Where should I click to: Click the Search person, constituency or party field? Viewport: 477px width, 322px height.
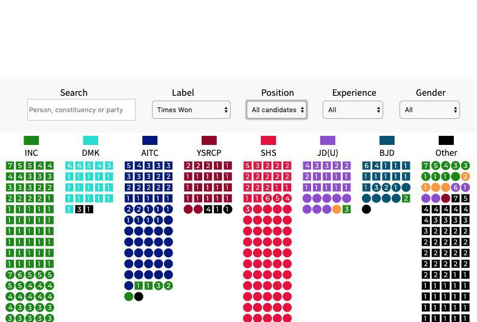click(81, 110)
